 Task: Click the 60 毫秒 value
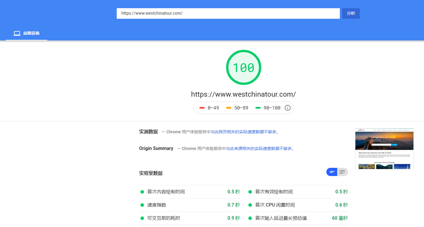340,218
